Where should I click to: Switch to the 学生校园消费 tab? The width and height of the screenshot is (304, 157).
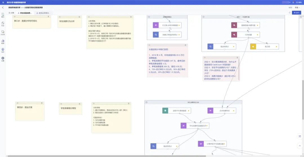point(24,13)
